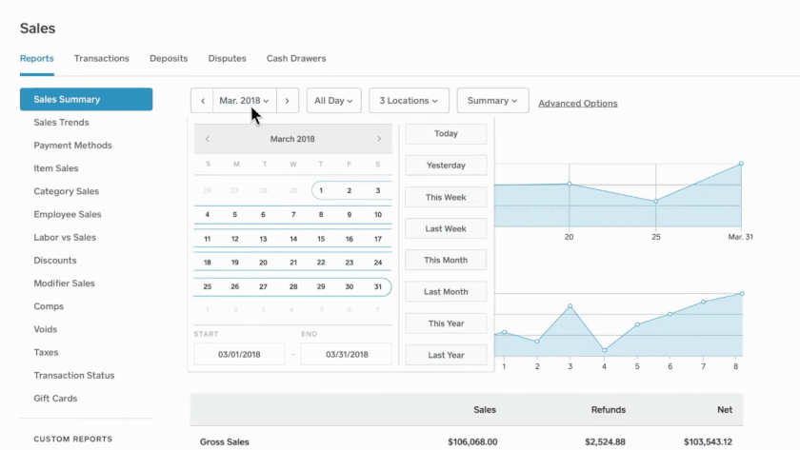Click the END date field 03/31/2018

pyautogui.click(x=347, y=354)
